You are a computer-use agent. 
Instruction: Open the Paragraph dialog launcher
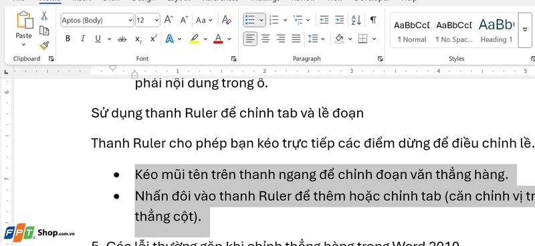(x=380, y=59)
